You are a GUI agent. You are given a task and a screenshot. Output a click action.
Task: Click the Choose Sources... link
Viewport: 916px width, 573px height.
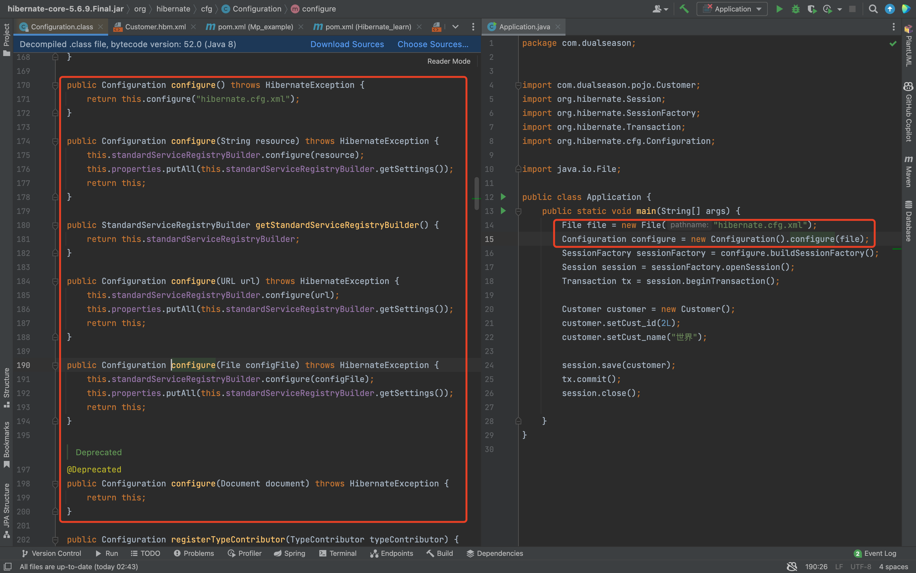click(433, 44)
